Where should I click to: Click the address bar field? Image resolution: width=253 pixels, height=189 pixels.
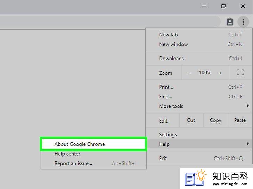[110, 21]
